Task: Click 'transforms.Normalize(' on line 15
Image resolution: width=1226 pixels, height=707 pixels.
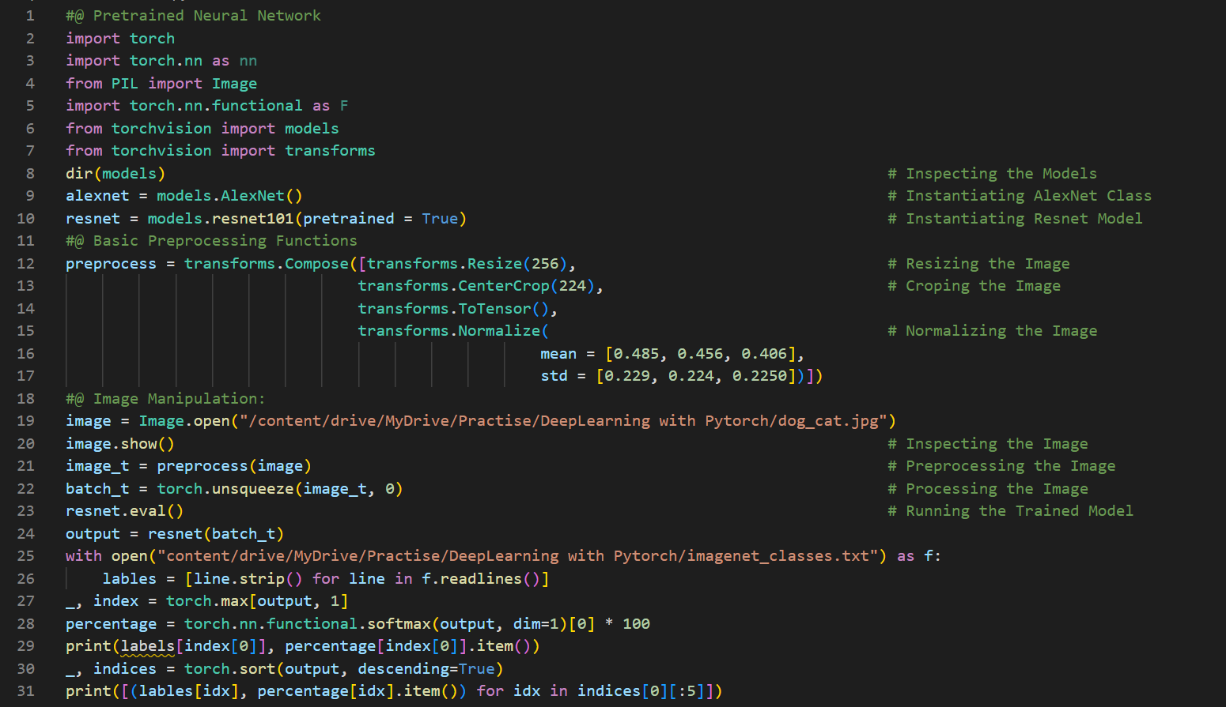Action: click(453, 331)
